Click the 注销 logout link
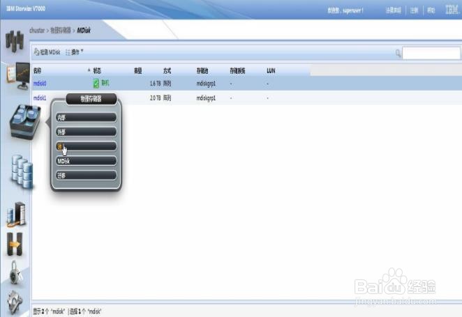 tap(415, 10)
